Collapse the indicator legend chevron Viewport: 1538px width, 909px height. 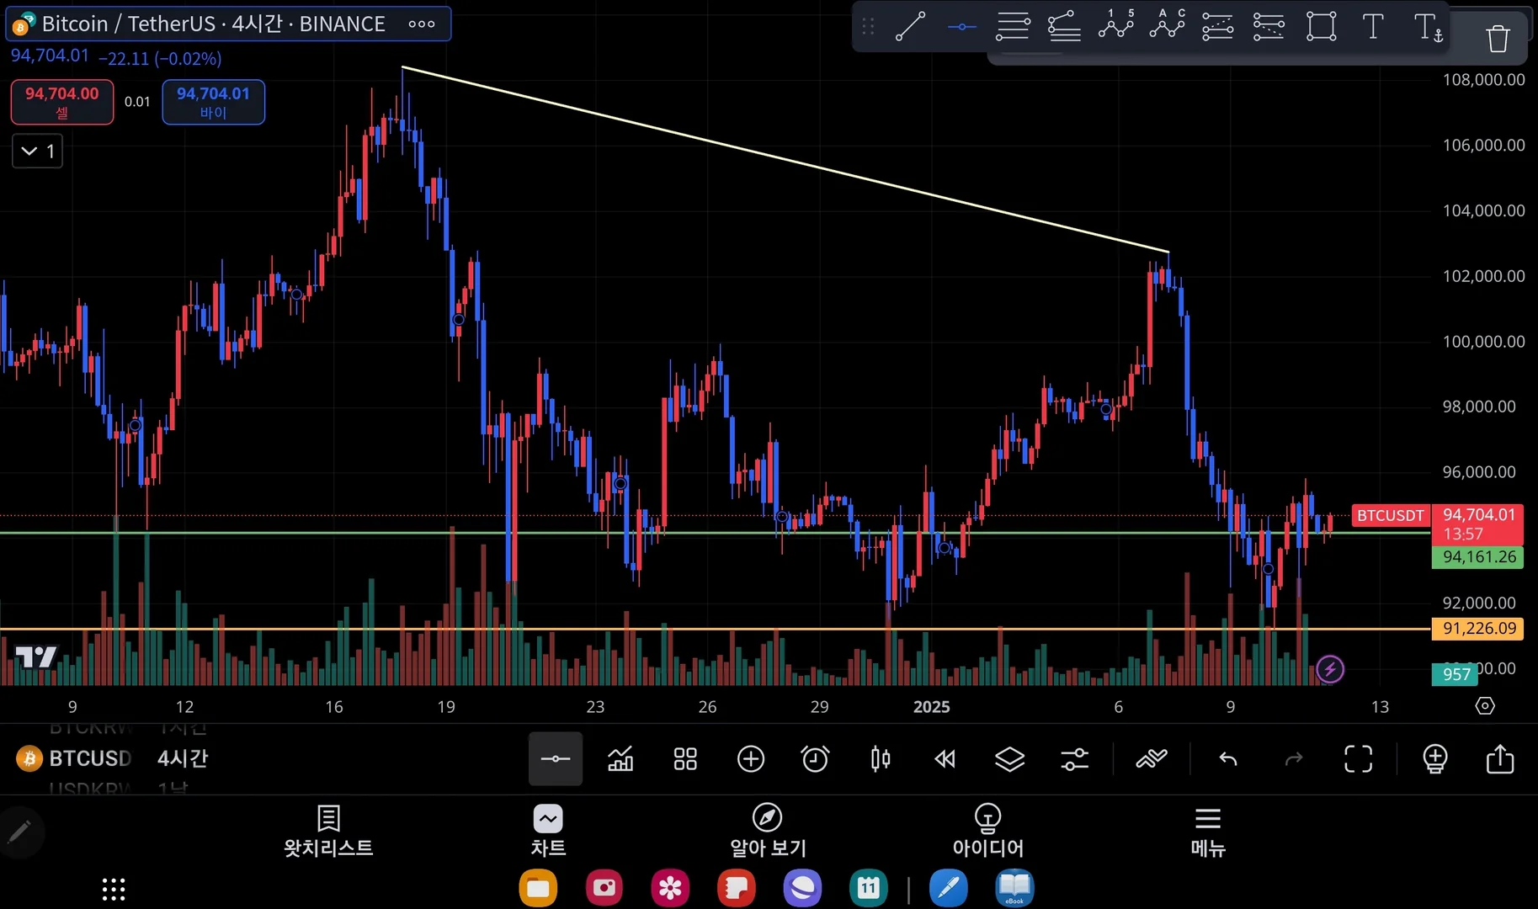[x=37, y=151]
